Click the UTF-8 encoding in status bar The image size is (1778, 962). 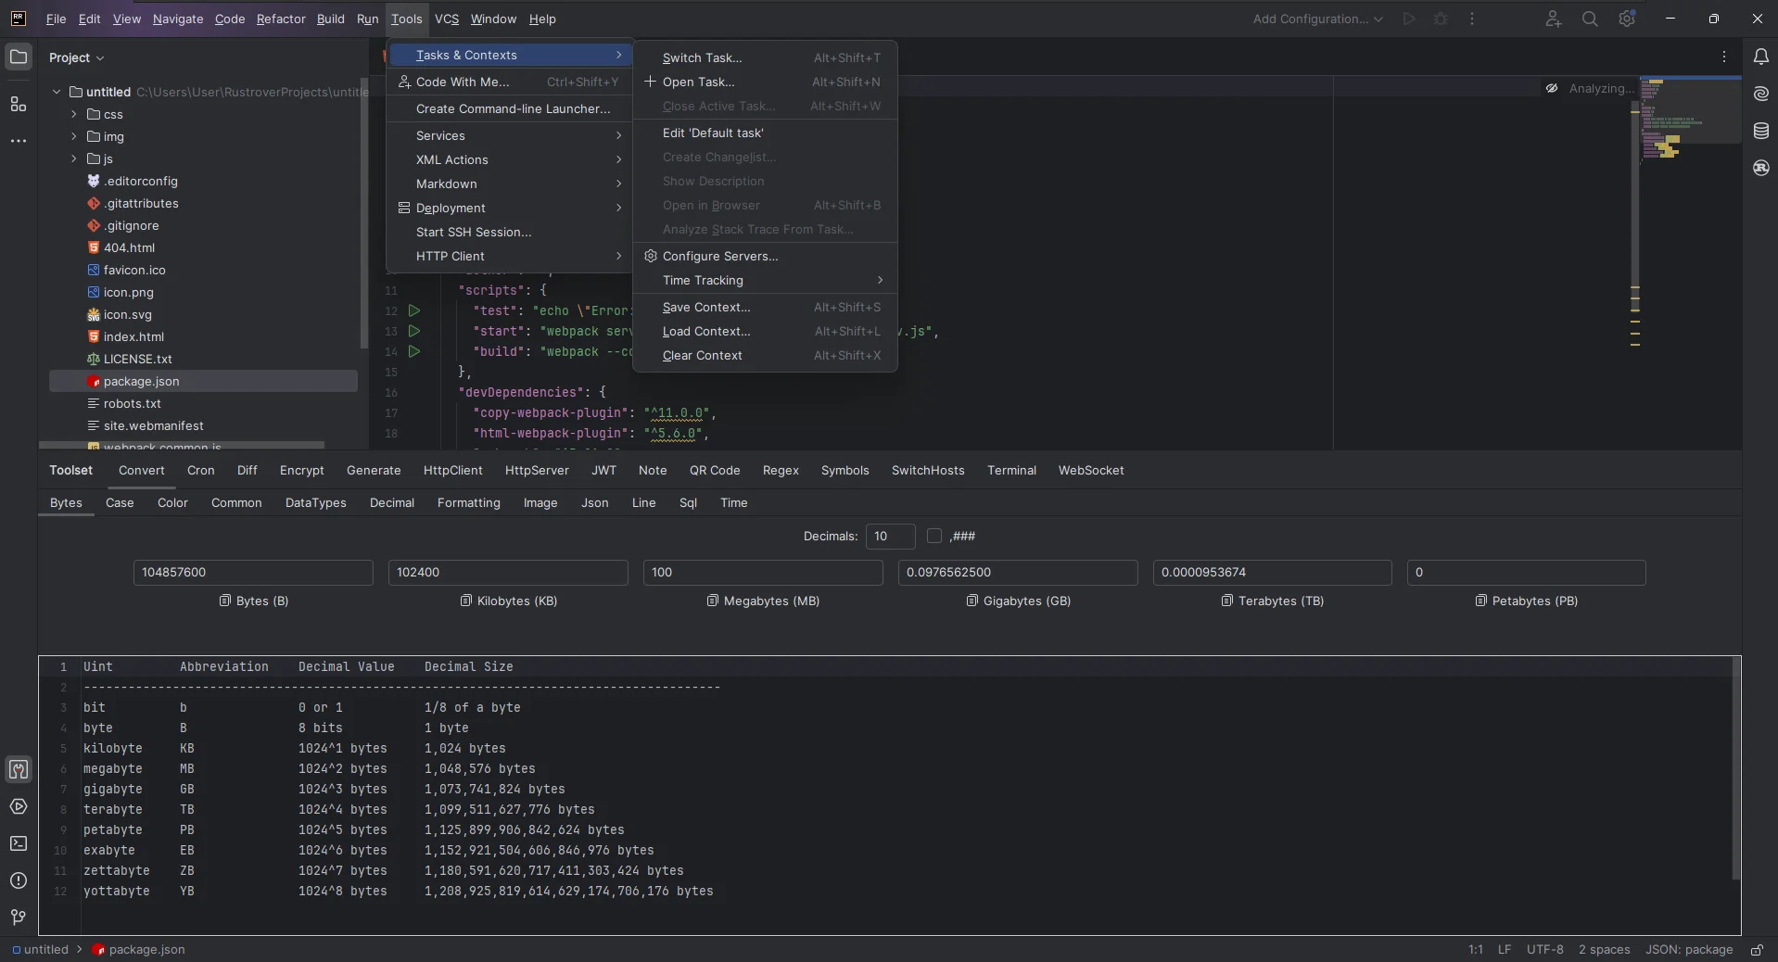[x=1544, y=950]
